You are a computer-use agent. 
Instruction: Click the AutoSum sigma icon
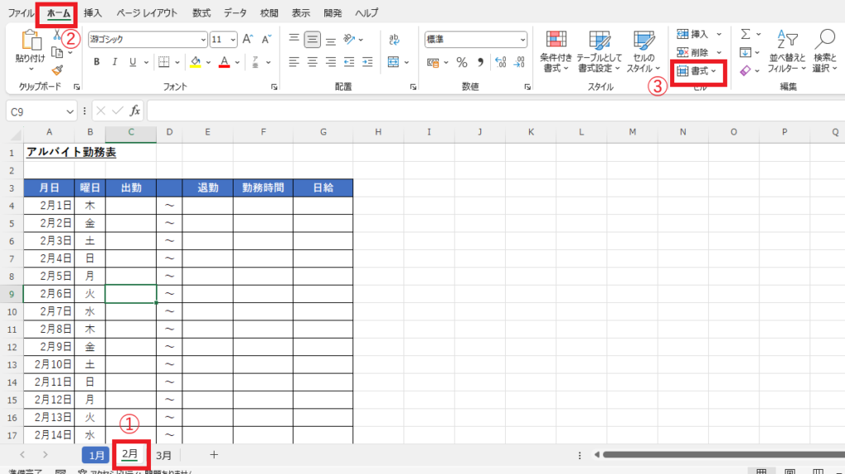pyautogui.click(x=745, y=34)
